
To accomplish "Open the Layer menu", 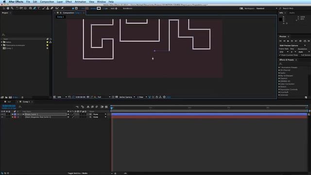I will pos(60,2).
